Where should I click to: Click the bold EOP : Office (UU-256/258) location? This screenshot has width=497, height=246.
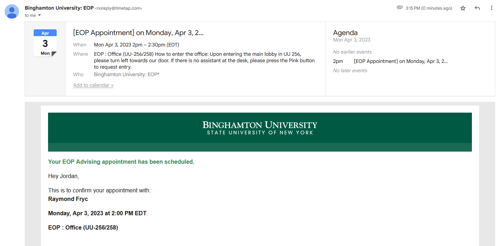coord(83,227)
